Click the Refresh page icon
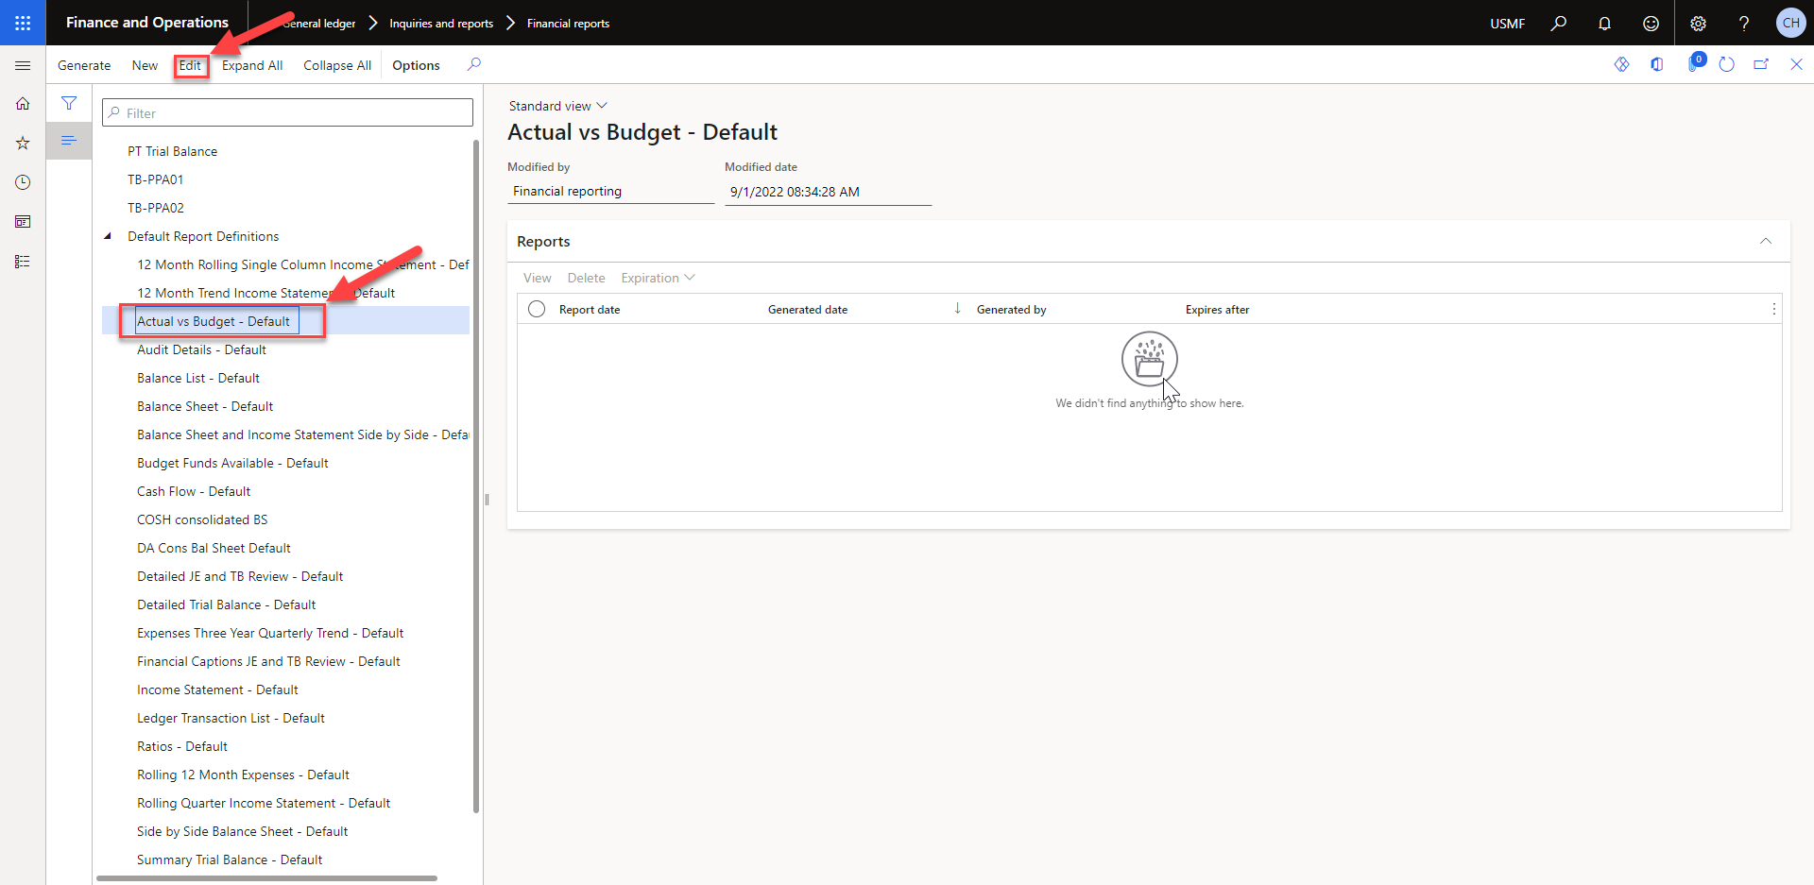The image size is (1814, 885). pyautogui.click(x=1726, y=64)
